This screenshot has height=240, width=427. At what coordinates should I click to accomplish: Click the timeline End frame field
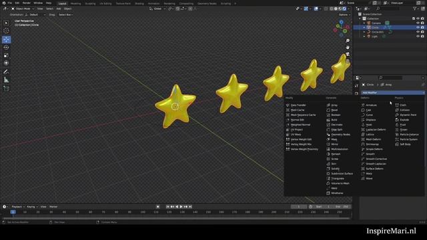(342, 207)
